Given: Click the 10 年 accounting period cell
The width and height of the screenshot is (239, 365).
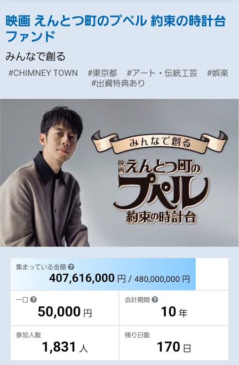Looking at the screenshot, I should point(174,308).
